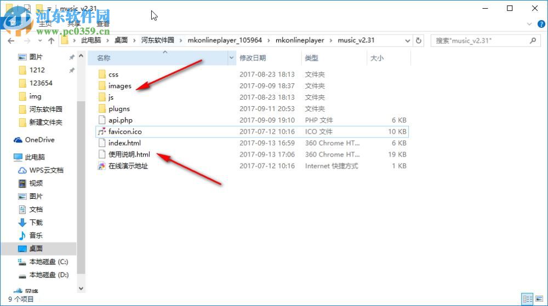Image resolution: width=548 pixels, height=306 pixels.
Task: Select the 使用说明.html file icon
Action: [x=102, y=154]
